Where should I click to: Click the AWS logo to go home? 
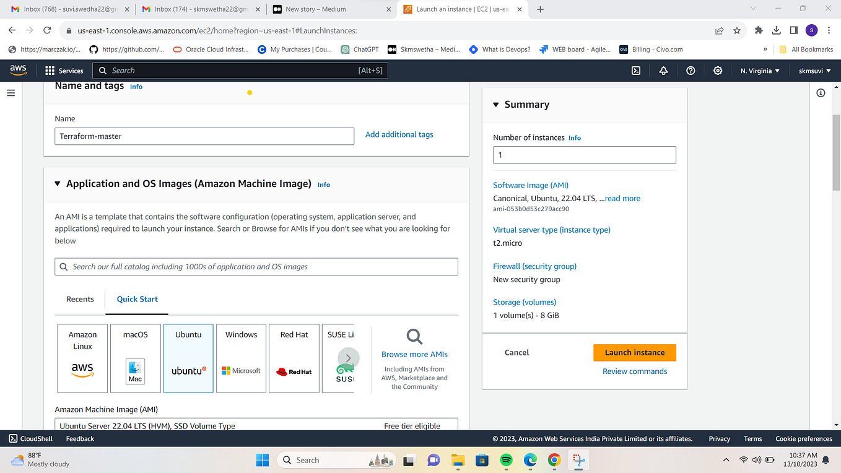pyautogui.click(x=18, y=70)
